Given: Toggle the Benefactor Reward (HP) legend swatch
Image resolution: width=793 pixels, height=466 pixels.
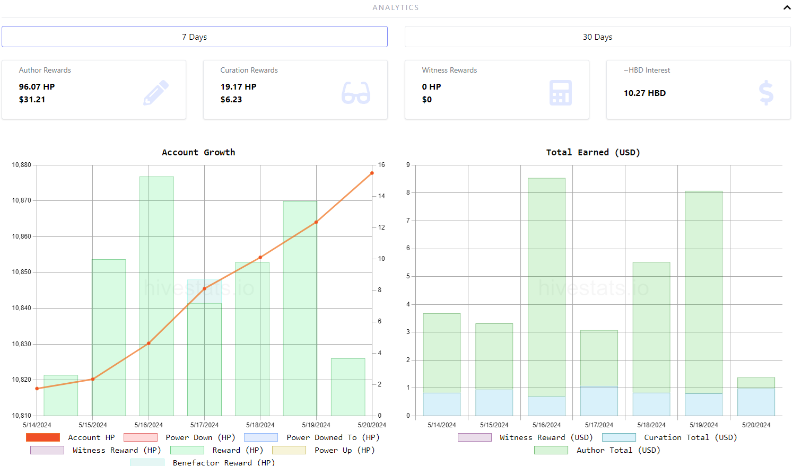Looking at the screenshot, I should click(147, 462).
